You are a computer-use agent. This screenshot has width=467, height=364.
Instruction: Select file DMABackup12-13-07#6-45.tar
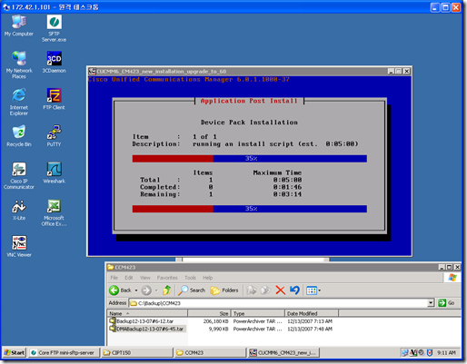point(147,329)
